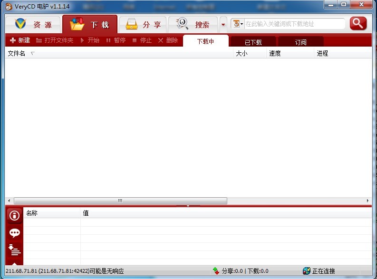The width and height of the screenshot is (377, 279).
Task: Click the share/download speed arrows icon
Action: (216, 271)
